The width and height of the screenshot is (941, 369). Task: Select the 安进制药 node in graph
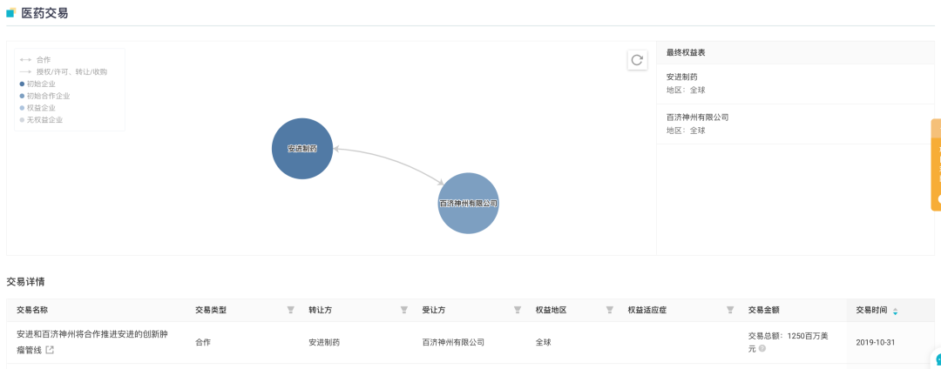(x=302, y=149)
